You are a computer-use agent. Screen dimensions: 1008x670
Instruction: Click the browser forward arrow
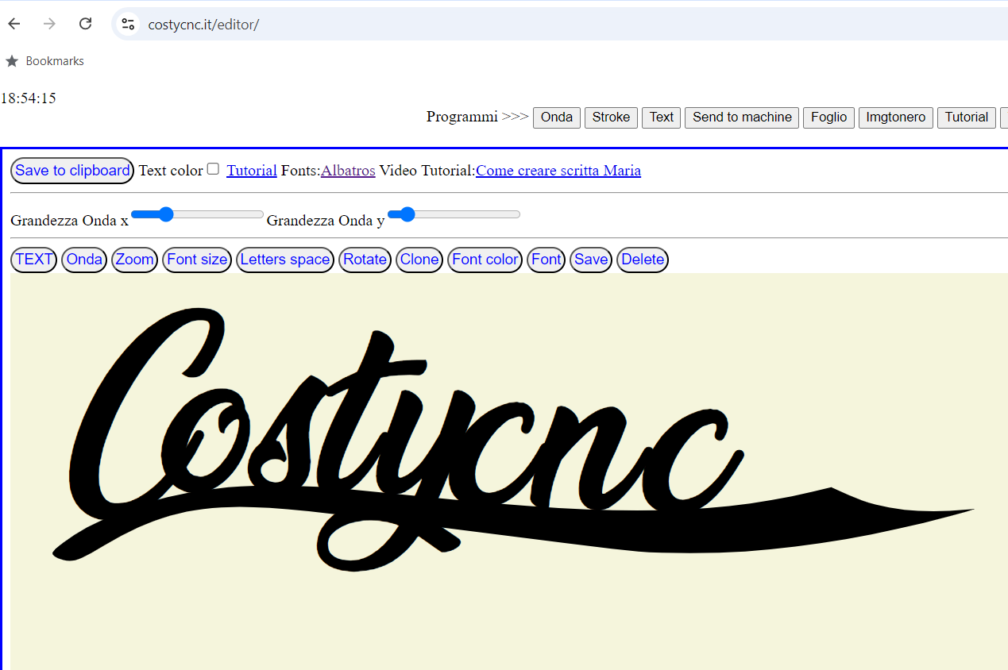coord(49,24)
